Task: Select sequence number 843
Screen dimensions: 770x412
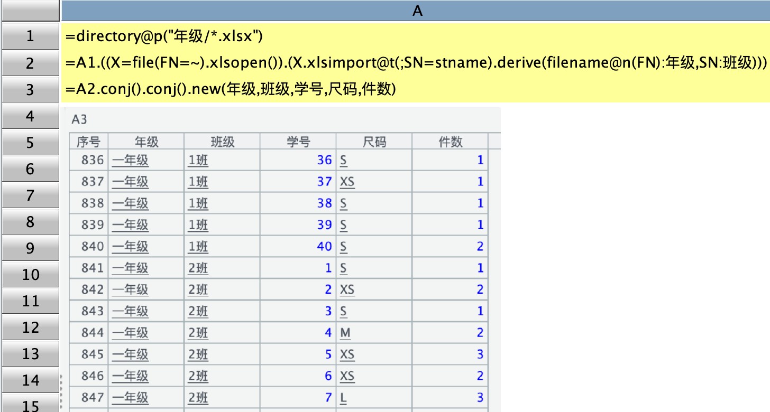Action: tap(93, 311)
